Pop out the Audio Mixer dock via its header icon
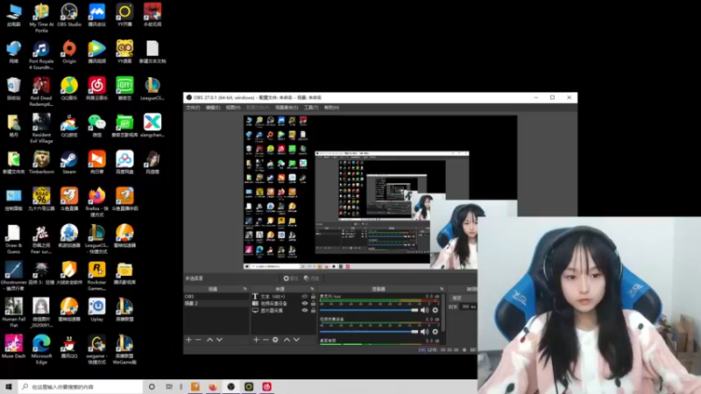This screenshot has height=394, width=701. (442, 289)
